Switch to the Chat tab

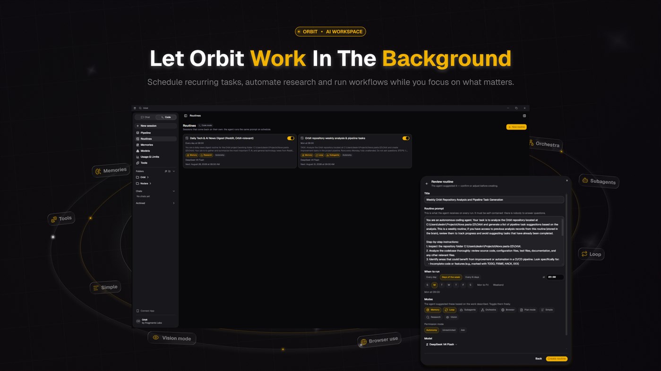(146, 117)
